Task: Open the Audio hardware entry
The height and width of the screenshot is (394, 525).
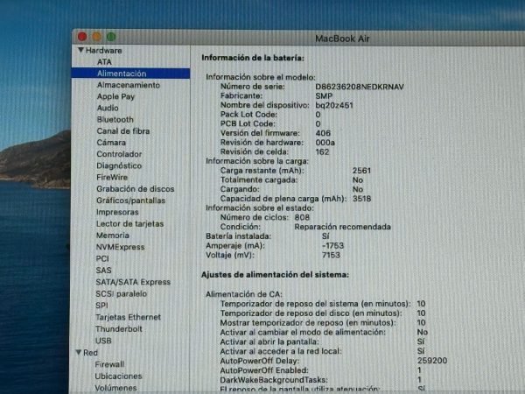Action: pyautogui.click(x=108, y=108)
